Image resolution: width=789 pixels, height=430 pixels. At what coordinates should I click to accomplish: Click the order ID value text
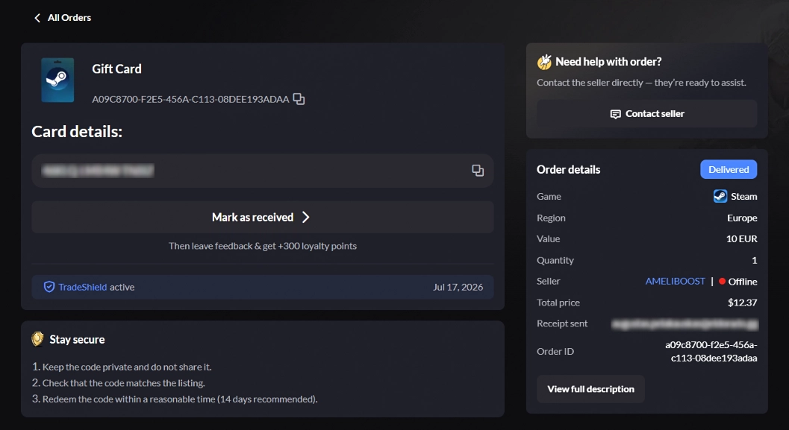[x=711, y=351]
